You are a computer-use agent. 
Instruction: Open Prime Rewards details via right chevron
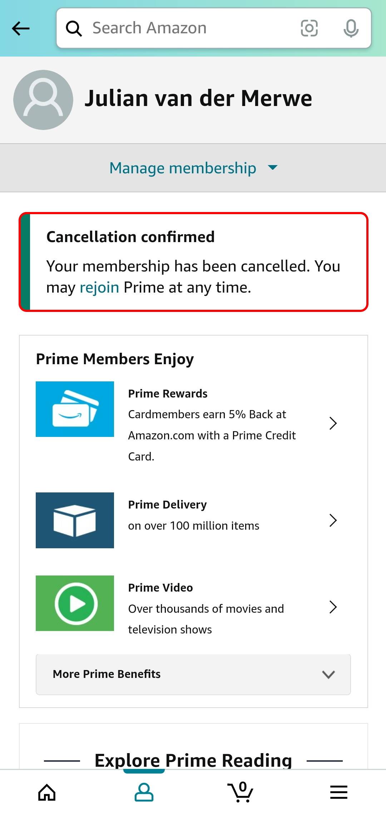point(333,423)
